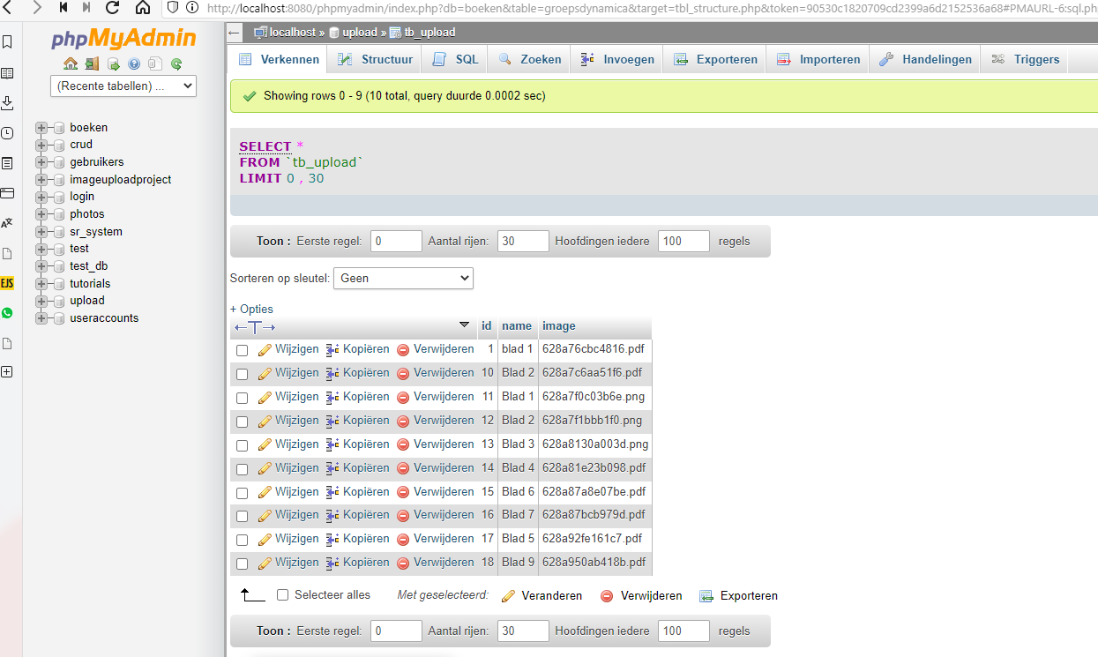The width and height of the screenshot is (1098, 657).
Task: Click the translate icon in browser sidebar
Action: tap(7, 223)
